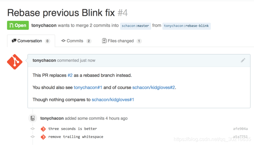This screenshot has width=254, height=145.
Task: Open the Files changed tab
Action: point(122,41)
